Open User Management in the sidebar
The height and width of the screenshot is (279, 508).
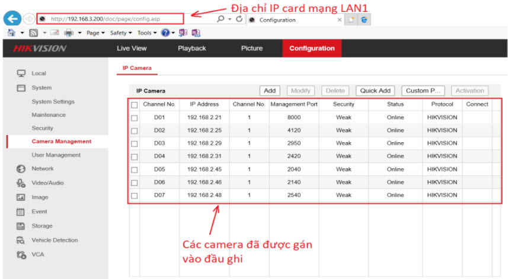tap(56, 155)
